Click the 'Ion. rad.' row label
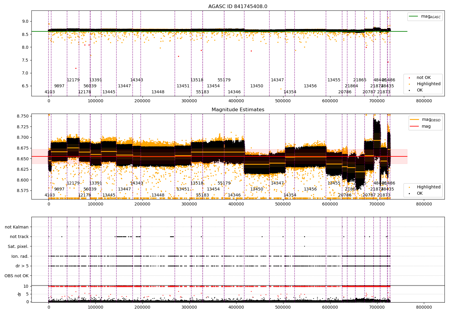This screenshot has width=449, height=314. tap(20, 256)
